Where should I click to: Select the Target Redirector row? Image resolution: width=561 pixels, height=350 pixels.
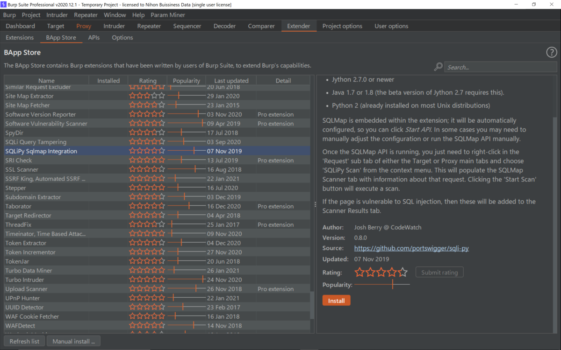(x=157, y=215)
